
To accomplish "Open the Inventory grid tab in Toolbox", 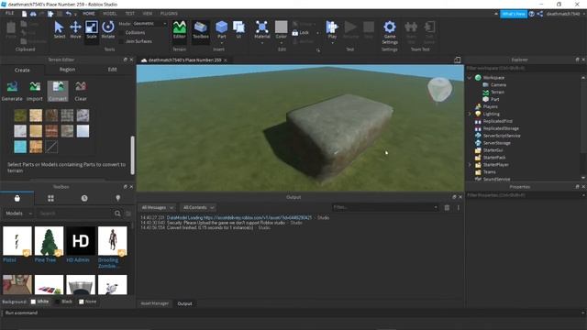I will point(50,198).
